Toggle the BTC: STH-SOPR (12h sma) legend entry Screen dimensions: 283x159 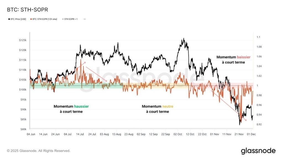pos(44,19)
